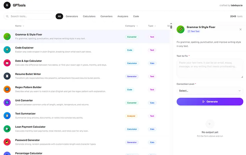
Task: Click the red Password Generator icon
Action: coord(7,142)
